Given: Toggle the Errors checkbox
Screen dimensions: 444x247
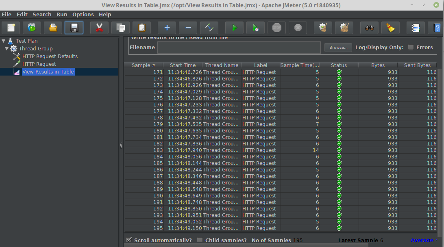Looking at the screenshot, I should 411,47.
